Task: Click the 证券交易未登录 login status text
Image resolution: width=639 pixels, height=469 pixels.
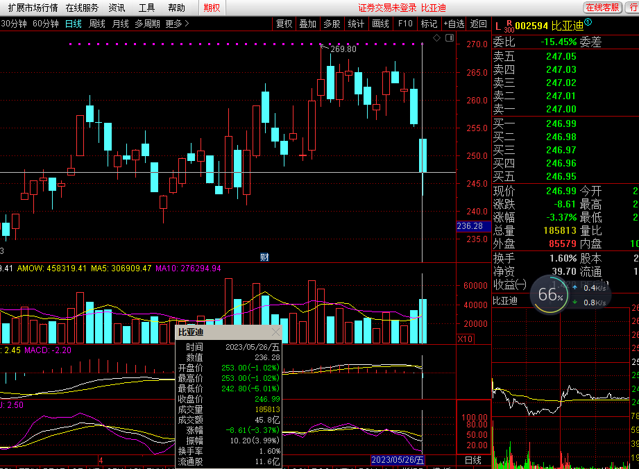Action: pos(387,8)
